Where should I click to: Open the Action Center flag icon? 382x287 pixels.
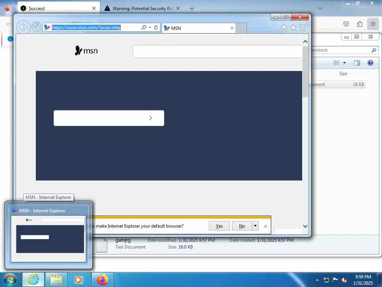[x=335, y=280]
